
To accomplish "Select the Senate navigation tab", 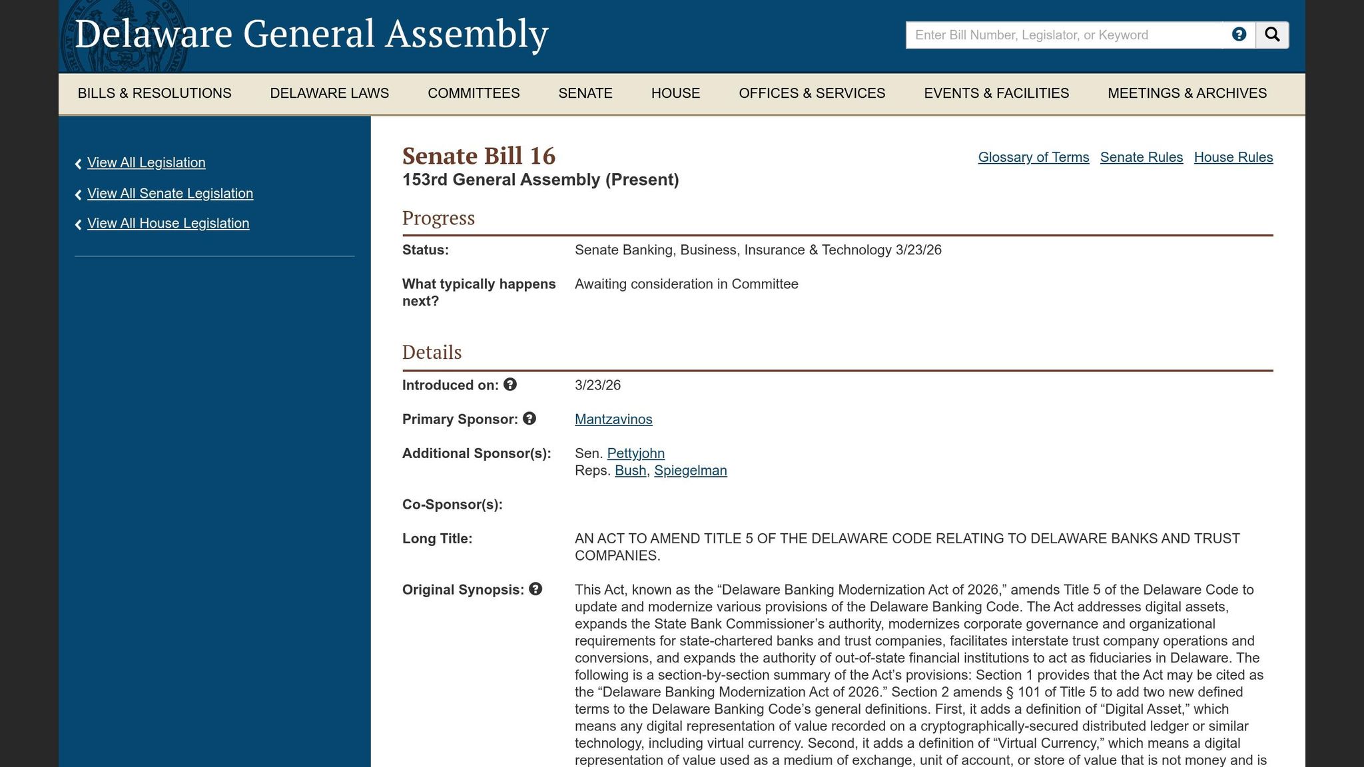I will coord(585,93).
